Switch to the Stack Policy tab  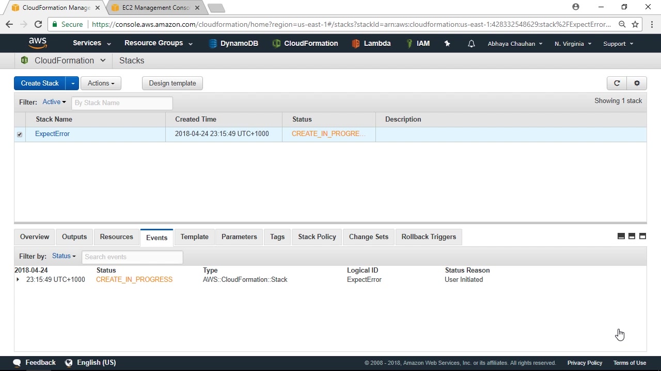317,237
